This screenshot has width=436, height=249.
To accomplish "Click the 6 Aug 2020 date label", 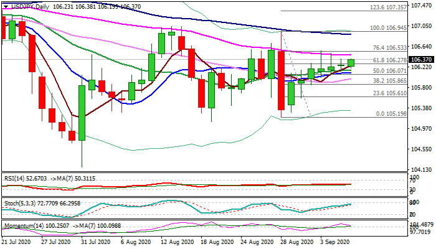I will tap(136, 242).
